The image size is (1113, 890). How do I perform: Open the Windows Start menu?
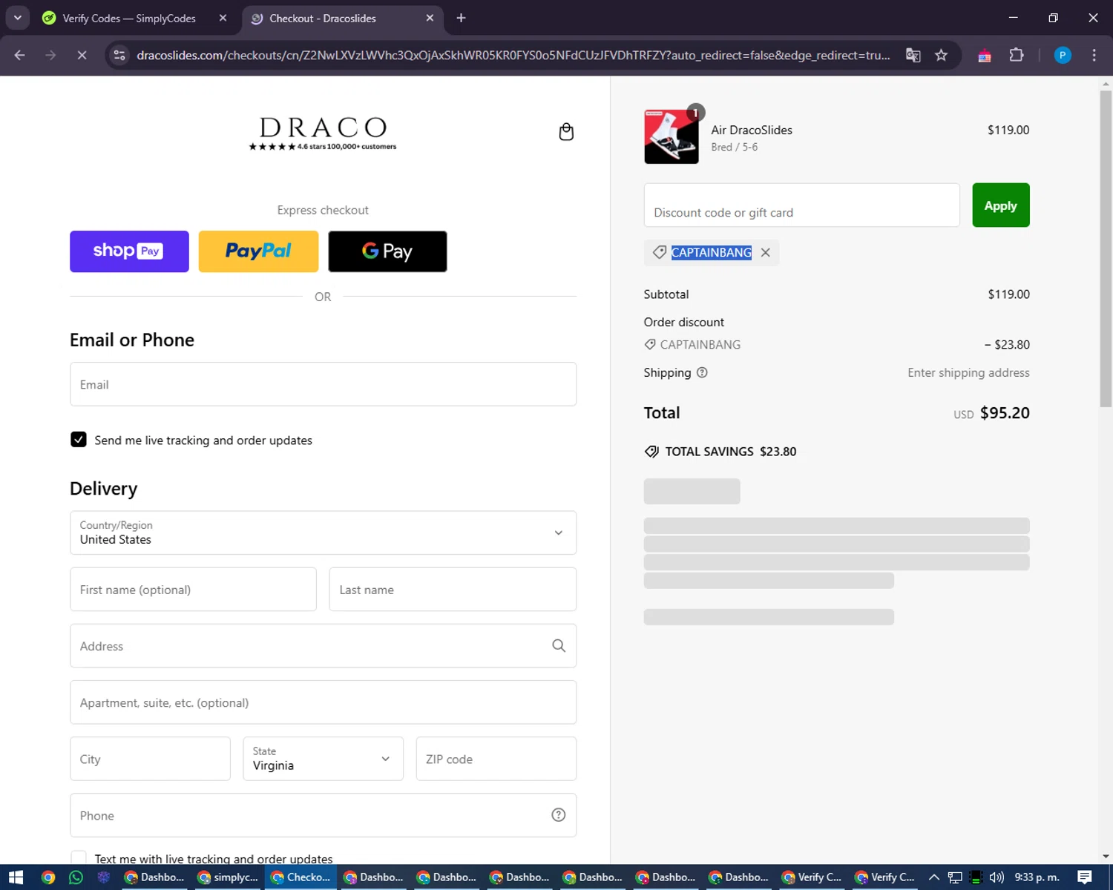pos(16,877)
